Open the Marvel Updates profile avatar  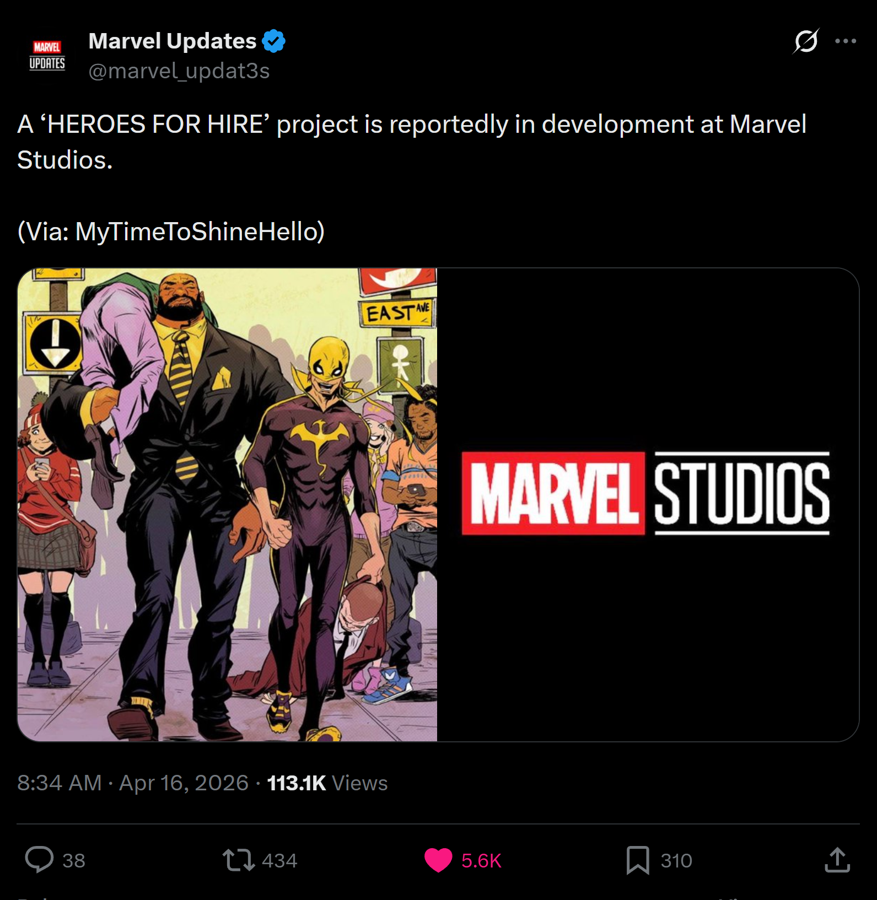(47, 55)
